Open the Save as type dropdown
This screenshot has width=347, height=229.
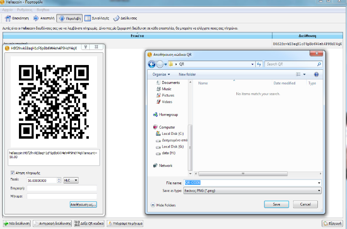(252, 191)
